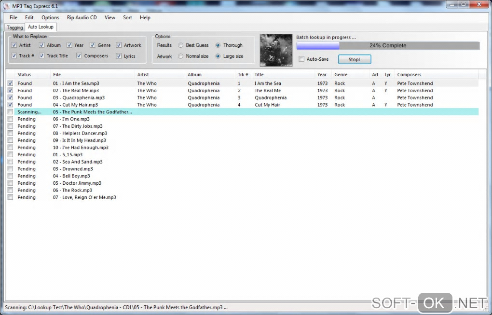Image resolution: width=492 pixels, height=315 pixels.
Task: Choose Large size artwork option
Action: tap(218, 56)
